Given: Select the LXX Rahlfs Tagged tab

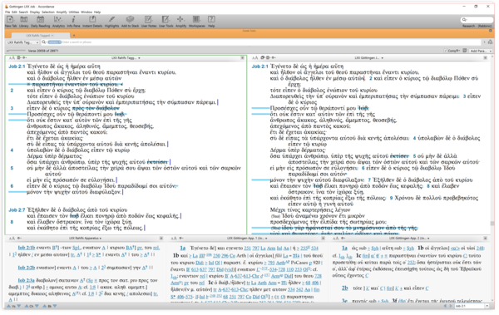Looking at the screenshot, I should tap(40, 35).
